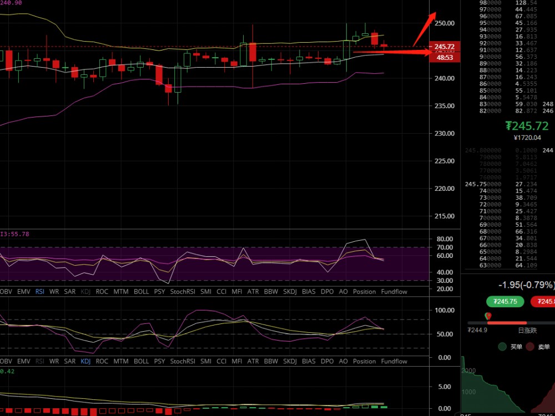Screen dimensions: 555x416
Task: Select BOLL in the RSI panel's indicator row
Action: pyautogui.click(x=142, y=291)
